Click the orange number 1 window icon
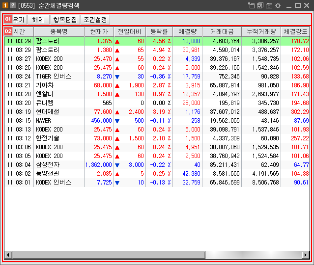This screenshot has width=314, height=265. pyautogui.click(x=5, y=5)
